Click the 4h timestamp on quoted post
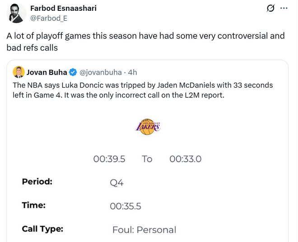This screenshot has width=298, height=242. coord(133,72)
